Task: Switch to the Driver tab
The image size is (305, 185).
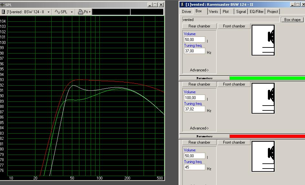Action: 187,11
